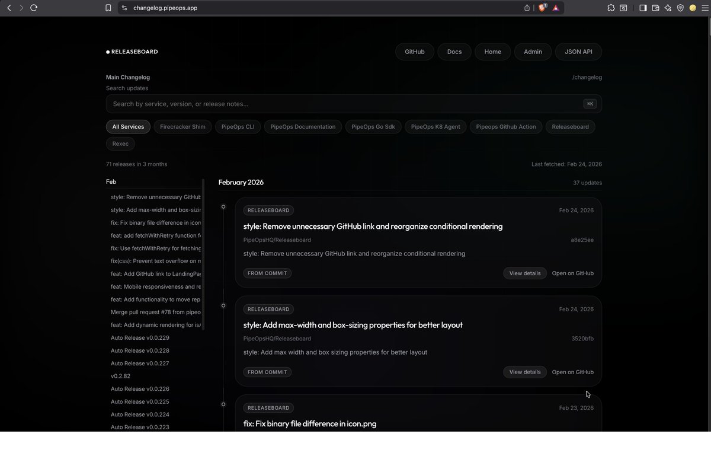Open title 'fix: Fix binary file difference in icon.png'
Viewport: 711px width, 456px height.
310,424
